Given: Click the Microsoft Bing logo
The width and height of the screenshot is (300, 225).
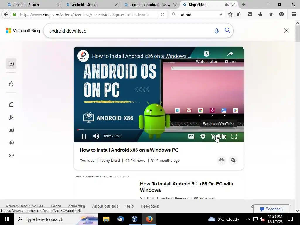Looking at the screenshot, I should (x=23, y=30).
